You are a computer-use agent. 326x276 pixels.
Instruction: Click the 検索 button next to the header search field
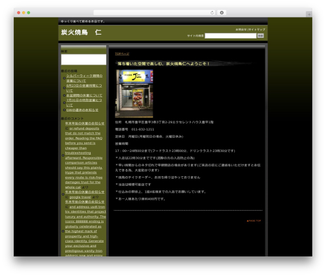point(261,36)
